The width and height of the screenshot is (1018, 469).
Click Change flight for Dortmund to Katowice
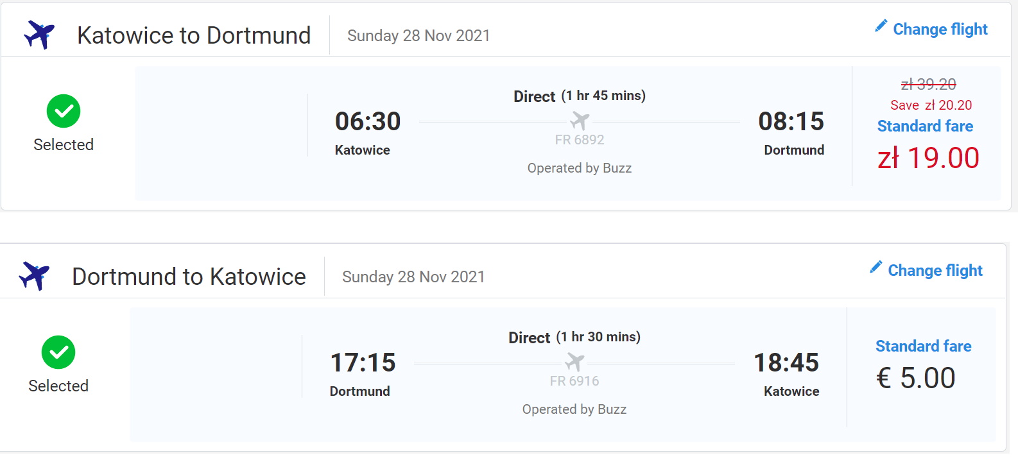point(935,271)
